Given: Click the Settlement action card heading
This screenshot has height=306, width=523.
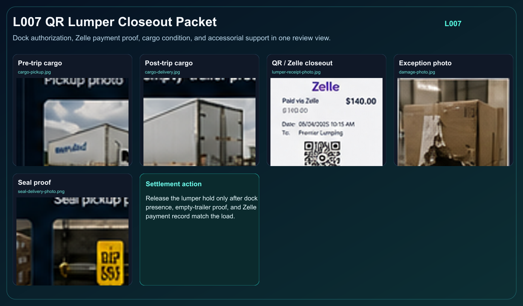Looking at the screenshot, I should [174, 184].
